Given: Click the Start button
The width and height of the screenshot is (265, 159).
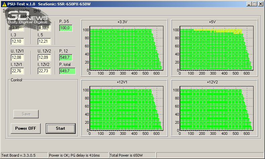Looking at the screenshot, I should point(61,128).
